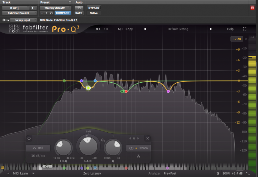Toggle band power button in band panel
The image size is (258, 177).
29,138
